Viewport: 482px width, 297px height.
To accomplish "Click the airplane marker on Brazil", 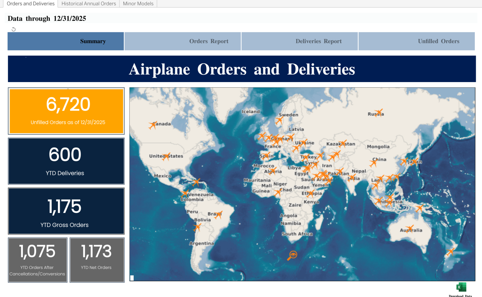I will click(218, 215).
